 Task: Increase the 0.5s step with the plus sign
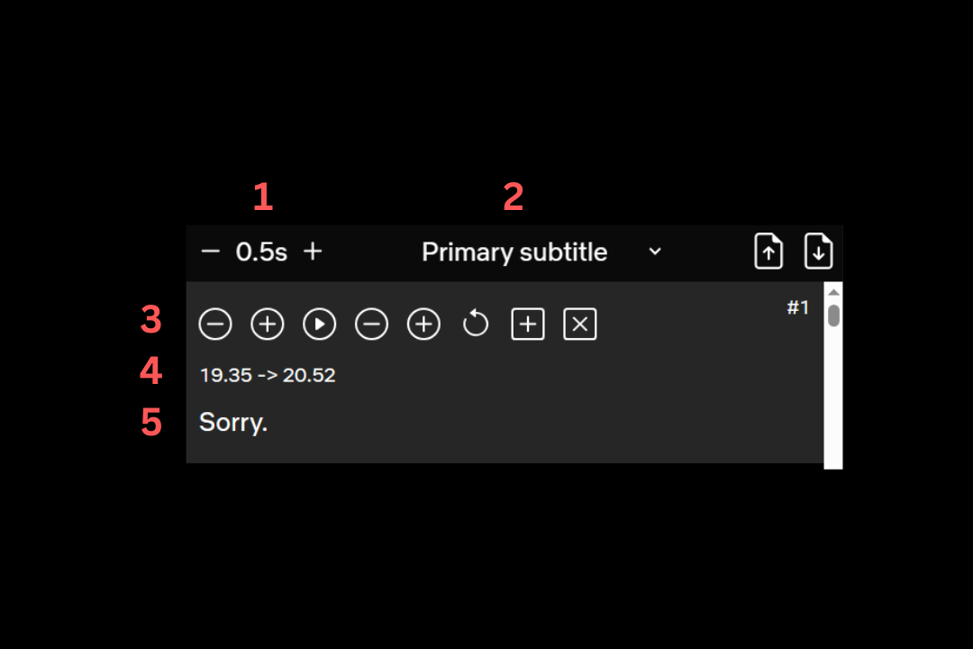tap(313, 251)
